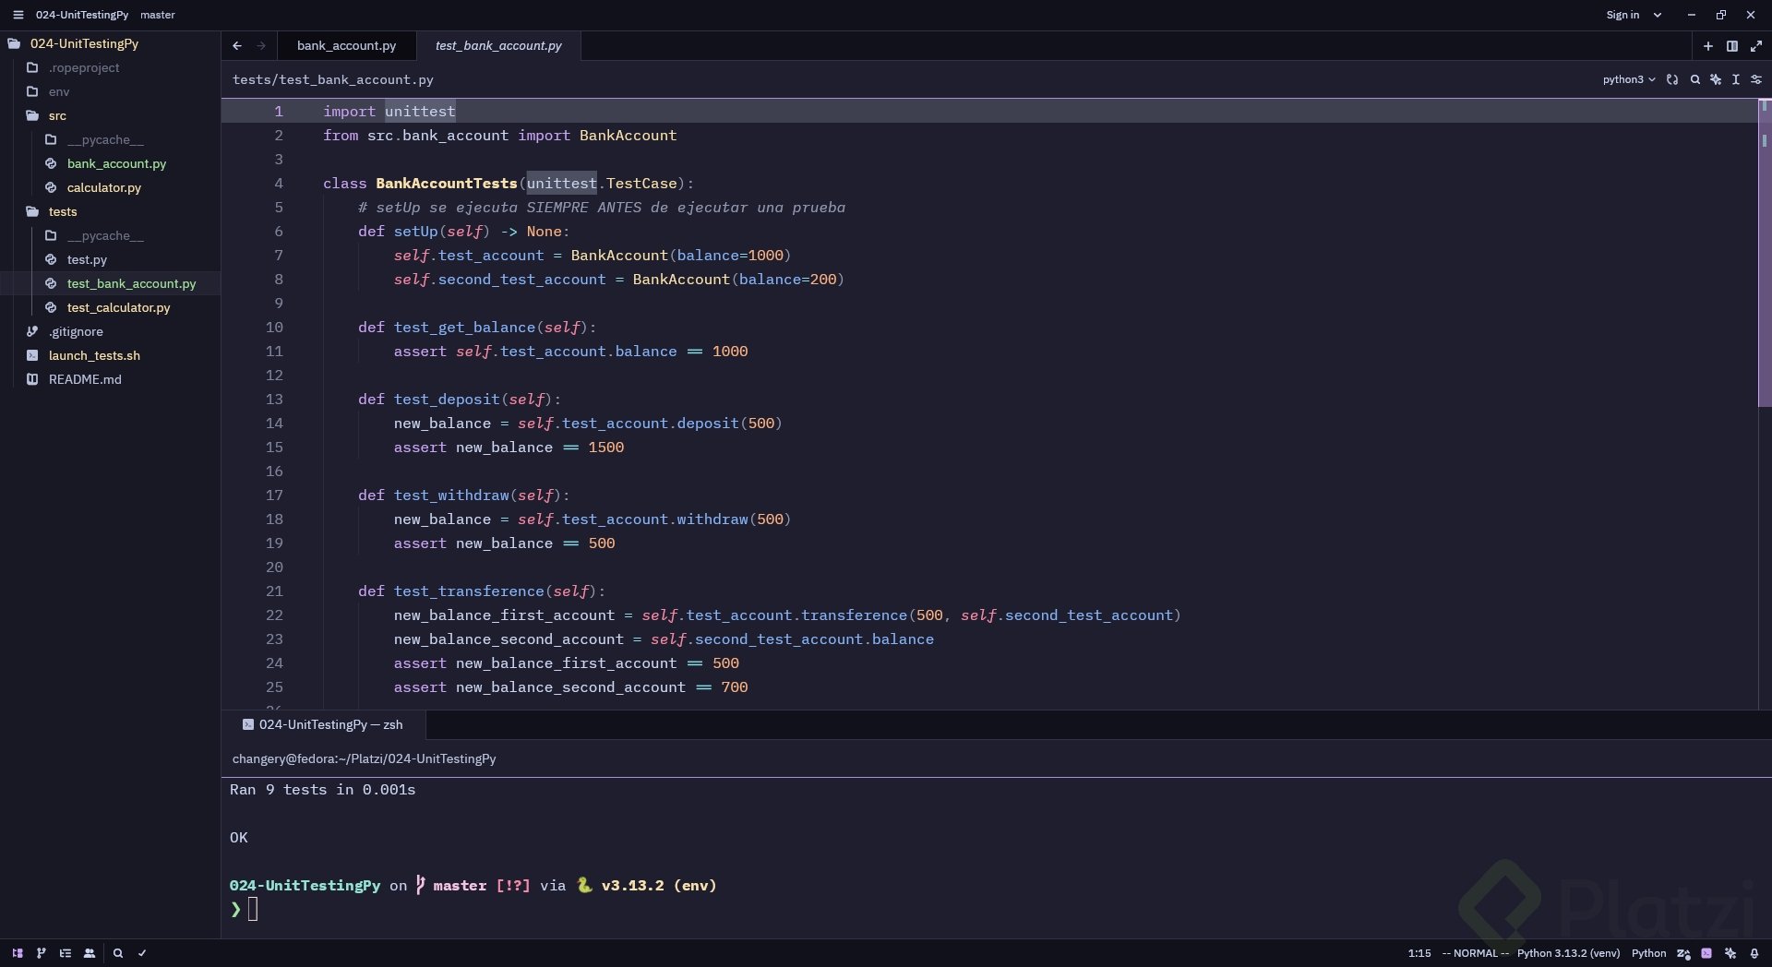The height and width of the screenshot is (967, 1772).
Task: Click Sign in
Action: click(x=1622, y=15)
